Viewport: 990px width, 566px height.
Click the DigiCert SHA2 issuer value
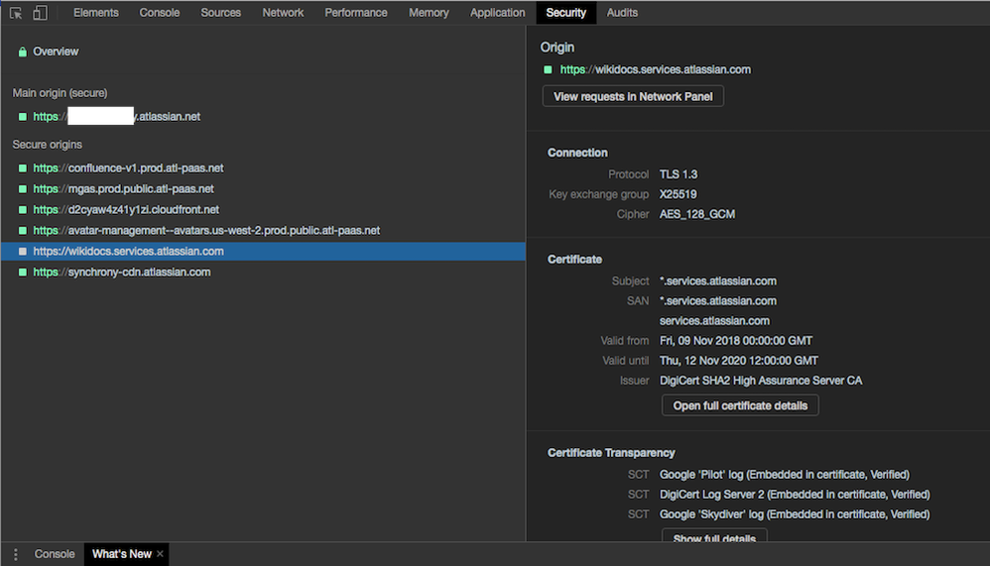click(x=761, y=381)
